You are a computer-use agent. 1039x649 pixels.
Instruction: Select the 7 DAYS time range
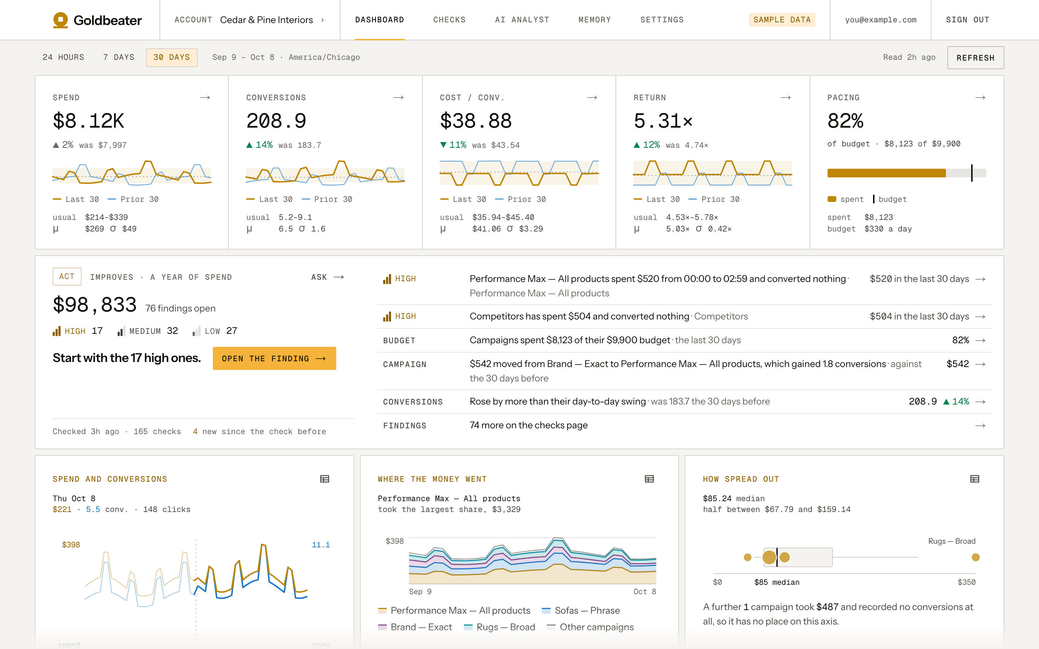119,58
